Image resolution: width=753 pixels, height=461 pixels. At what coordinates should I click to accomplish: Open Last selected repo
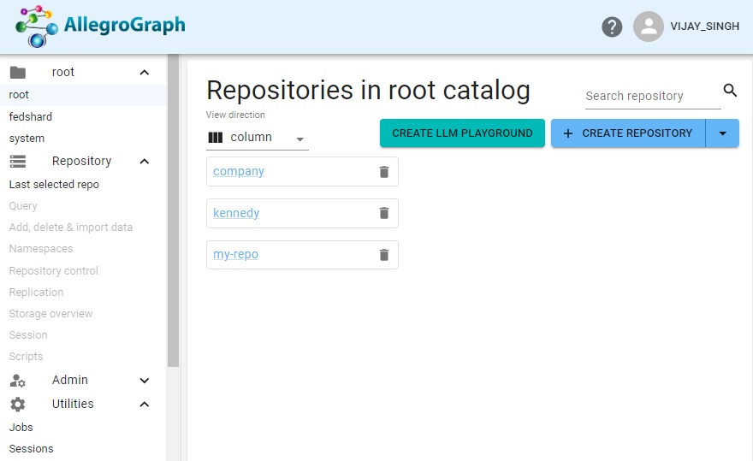click(x=54, y=185)
